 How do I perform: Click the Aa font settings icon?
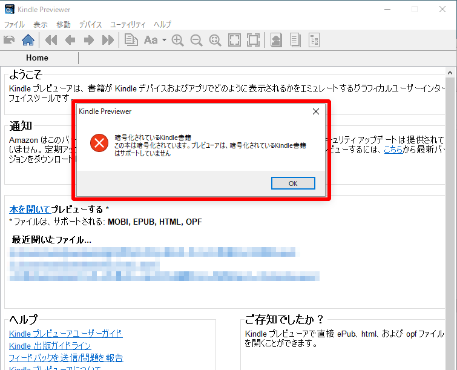[x=151, y=40]
